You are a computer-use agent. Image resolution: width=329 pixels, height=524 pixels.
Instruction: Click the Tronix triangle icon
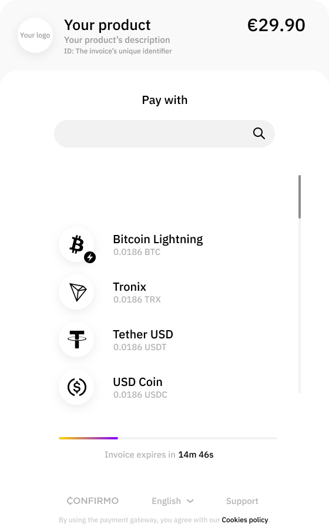click(x=76, y=292)
